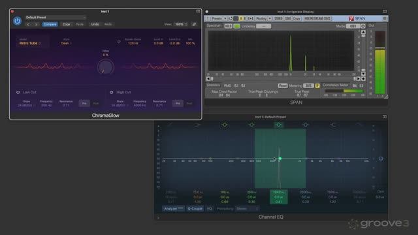Click link icon in ChromaGlow header
The height and width of the screenshot is (235, 418).
tap(195, 24)
